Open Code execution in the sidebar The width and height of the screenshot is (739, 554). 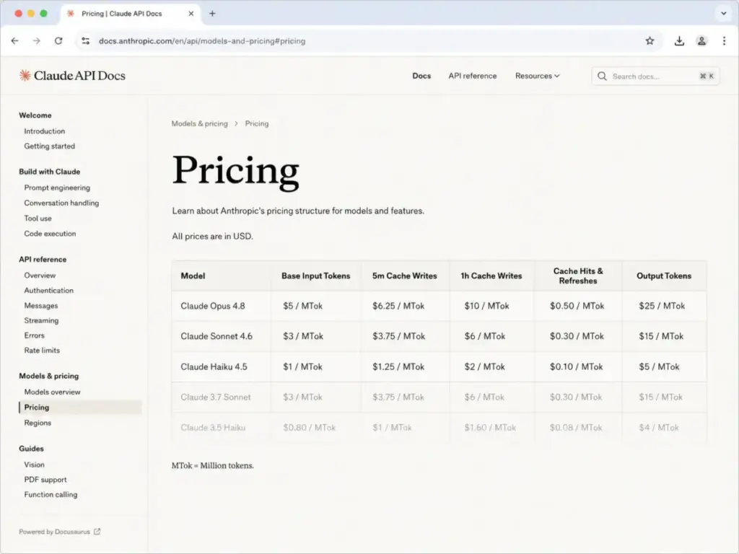[50, 234]
